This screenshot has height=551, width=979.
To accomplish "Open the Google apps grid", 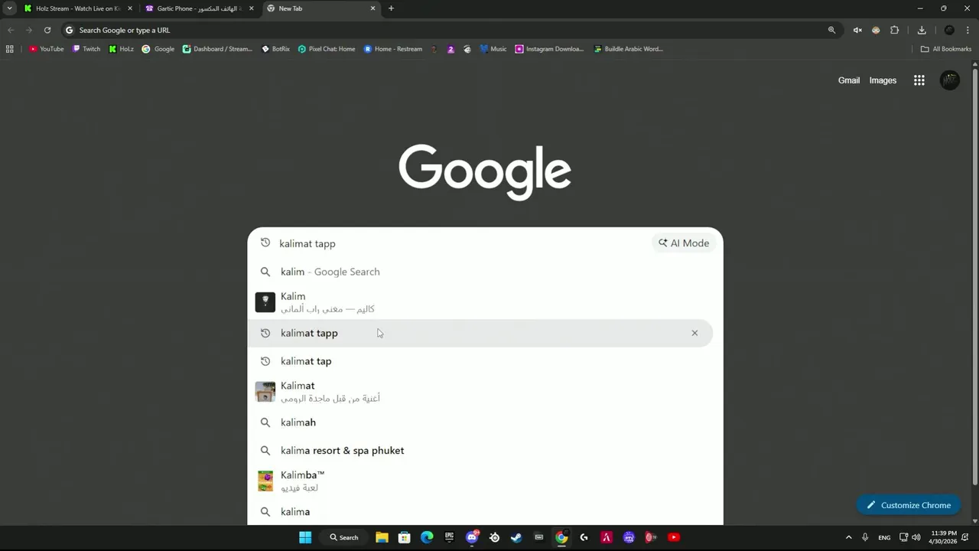I will pyautogui.click(x=919, y=80).
